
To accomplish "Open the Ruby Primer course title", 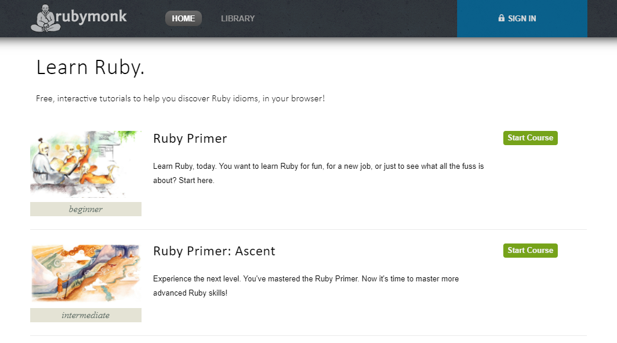I will (x=190, y=139).
